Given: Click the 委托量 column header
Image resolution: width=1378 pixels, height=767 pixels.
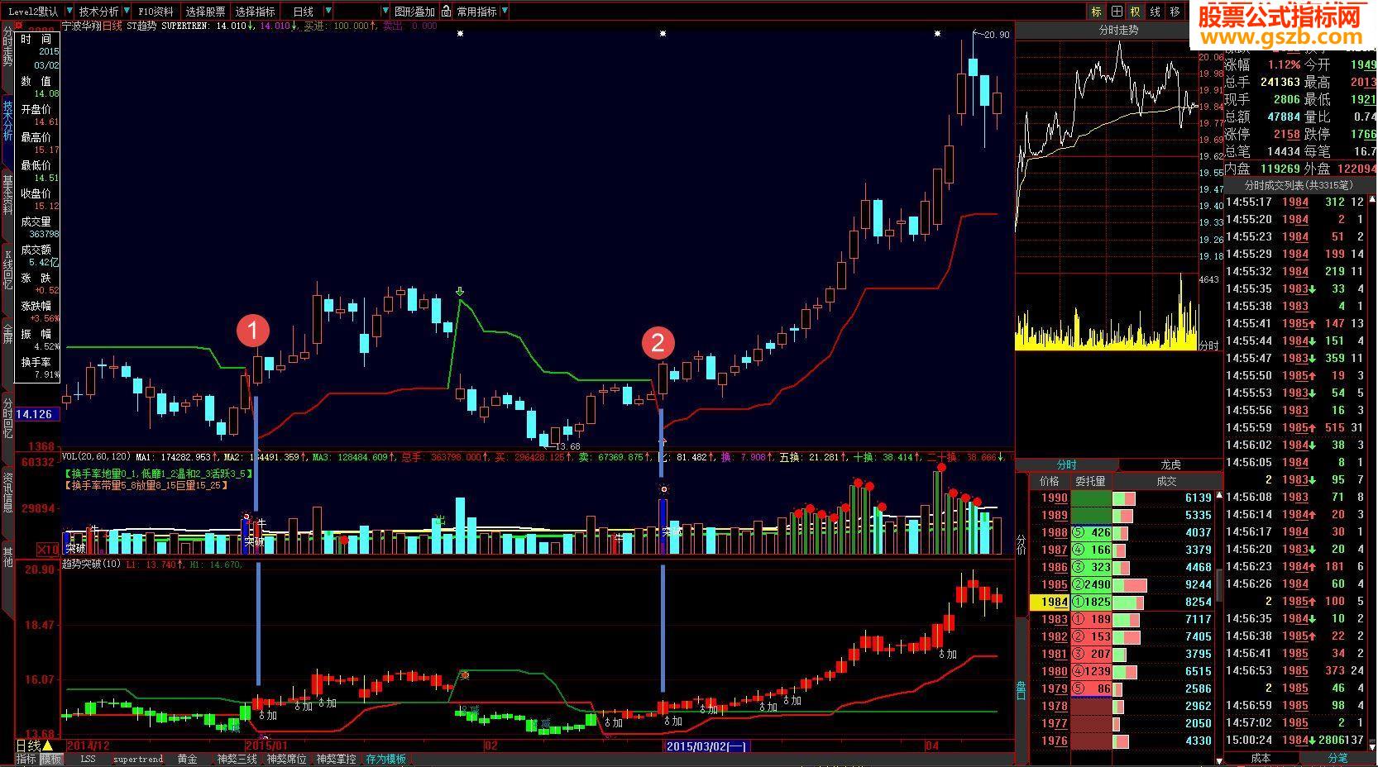Looking at the screenshot, I should (1090, 481).
